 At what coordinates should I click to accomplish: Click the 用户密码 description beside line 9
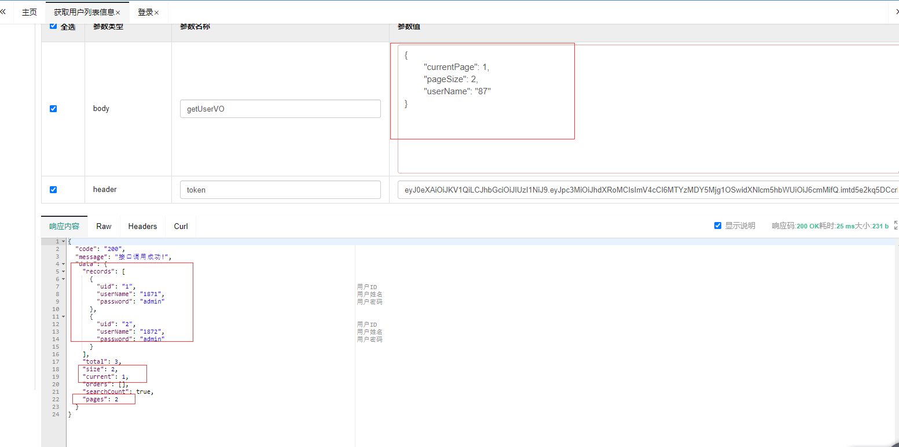[370, 301]
